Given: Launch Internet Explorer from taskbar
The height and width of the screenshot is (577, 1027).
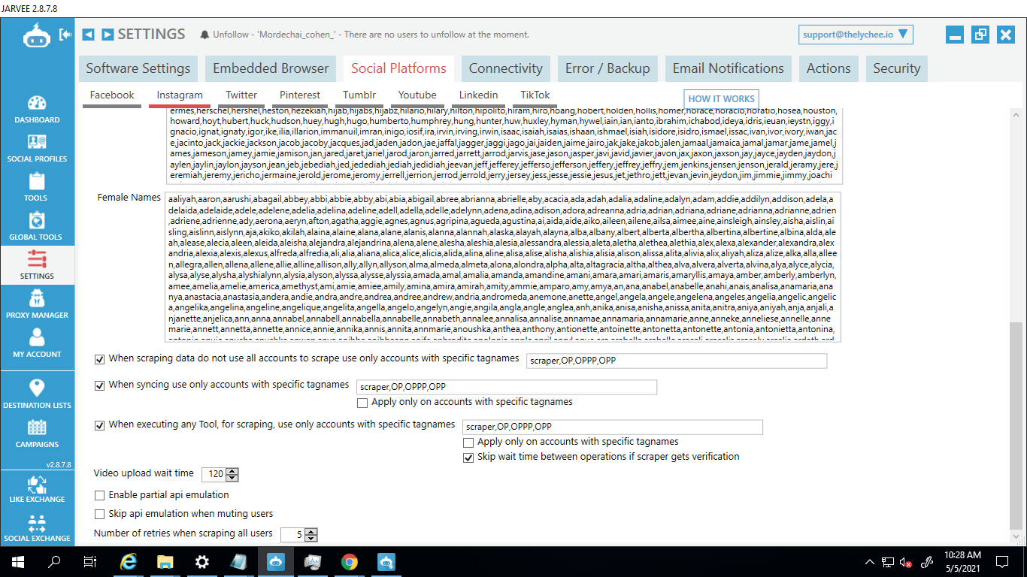Looking at the screenshot, I should click(129, 561).
